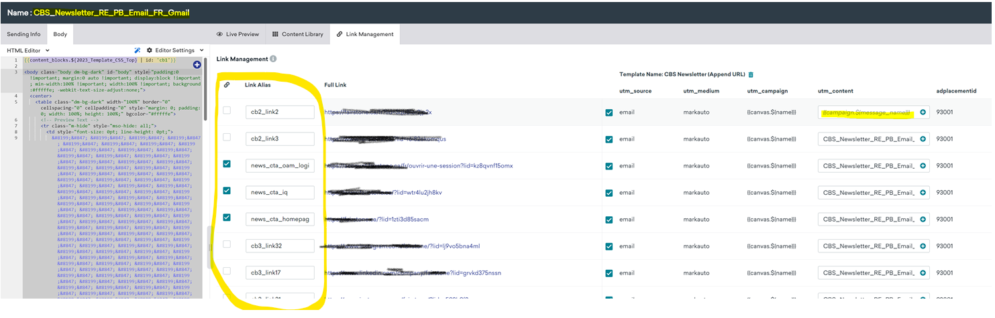This screenshot has height=318, width=995.
Task: Check the checkbox beside cb3_link32 alias
Action: pos(227,244)
